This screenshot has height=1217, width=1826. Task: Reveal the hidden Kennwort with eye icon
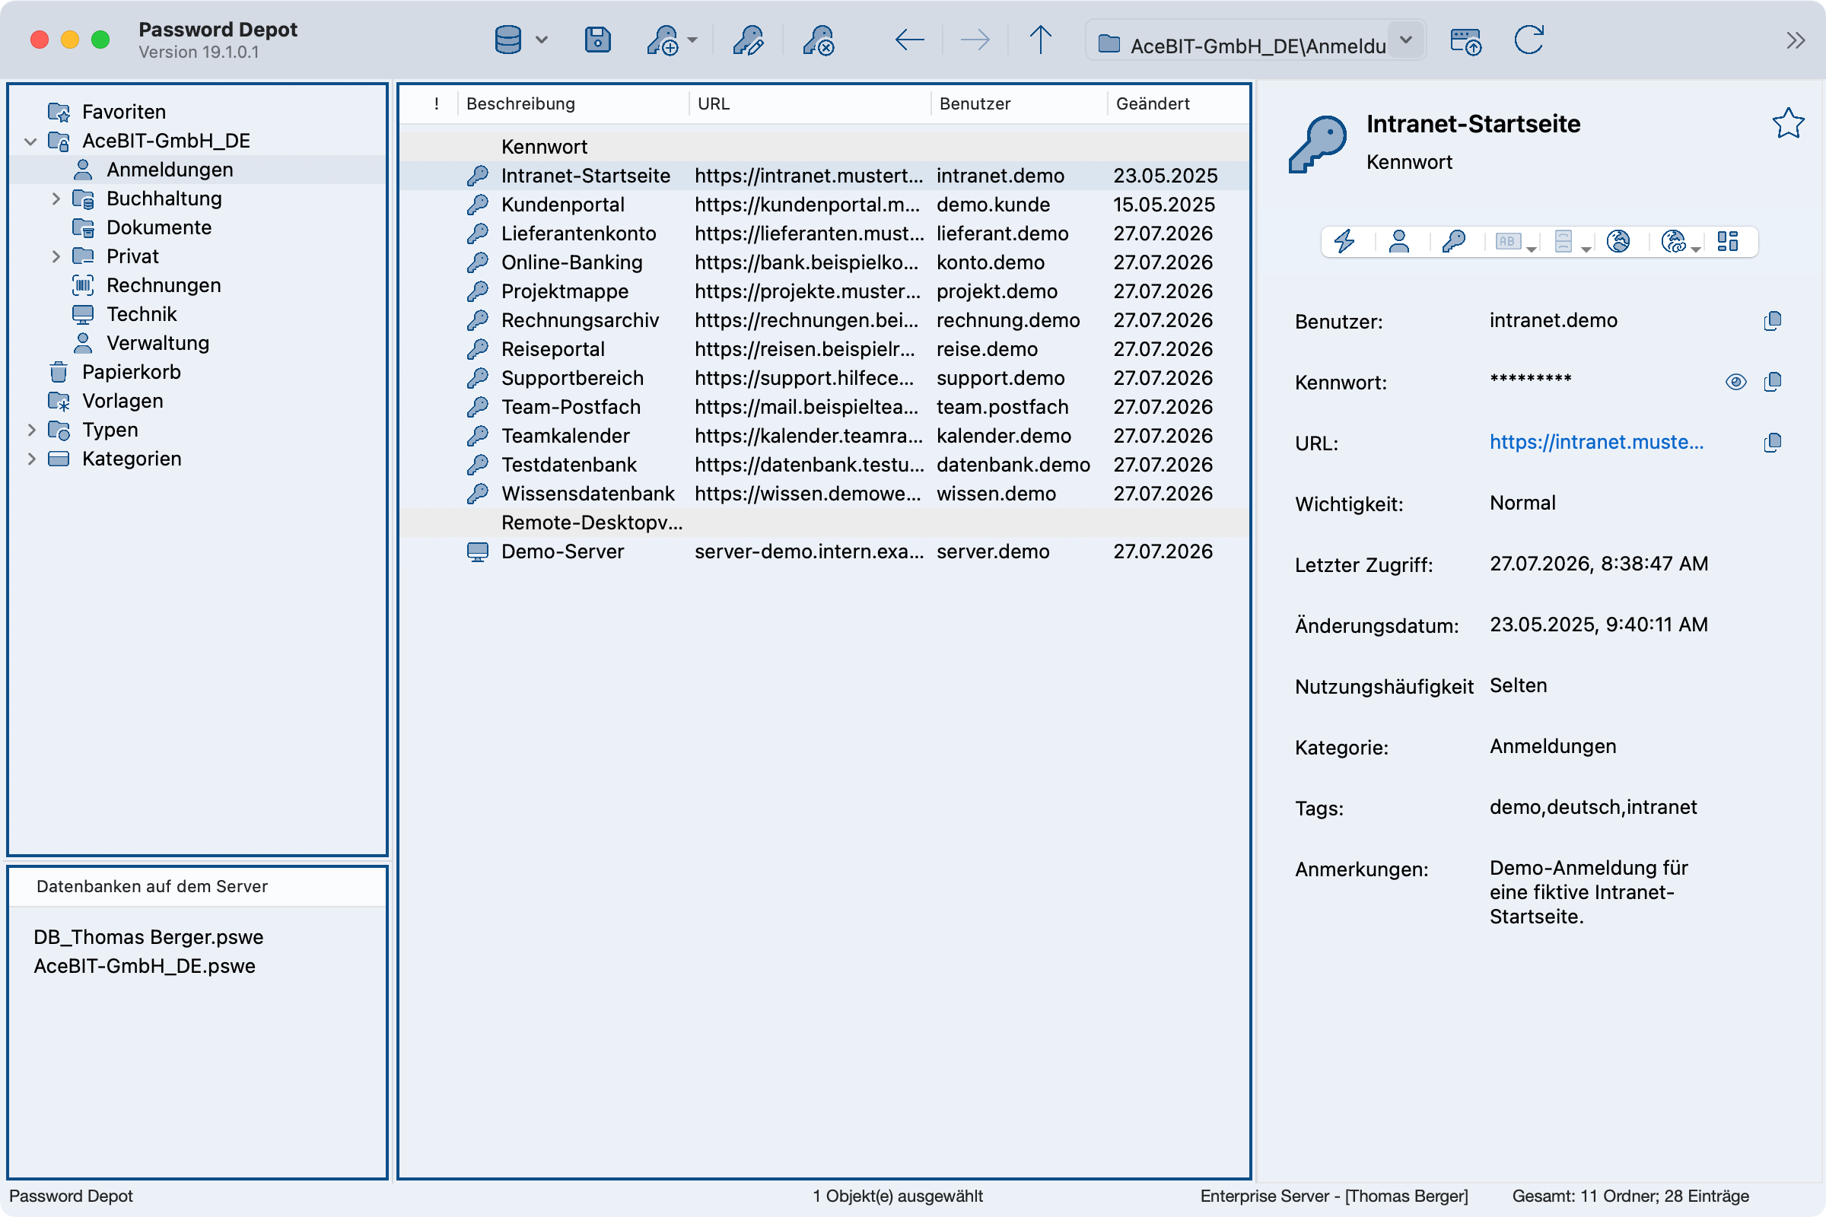[1736, 381]
